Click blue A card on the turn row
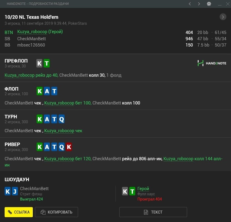The width and height of the screenshot is (231, 222). point(47,119)
